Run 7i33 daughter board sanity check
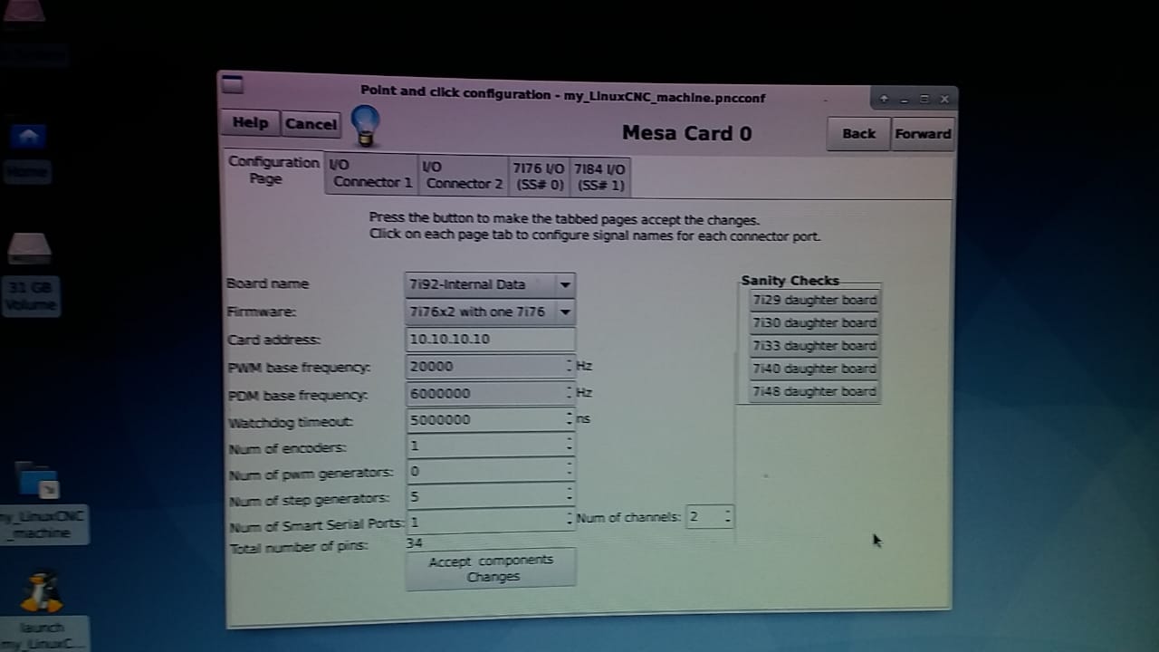 click(814, 345)
